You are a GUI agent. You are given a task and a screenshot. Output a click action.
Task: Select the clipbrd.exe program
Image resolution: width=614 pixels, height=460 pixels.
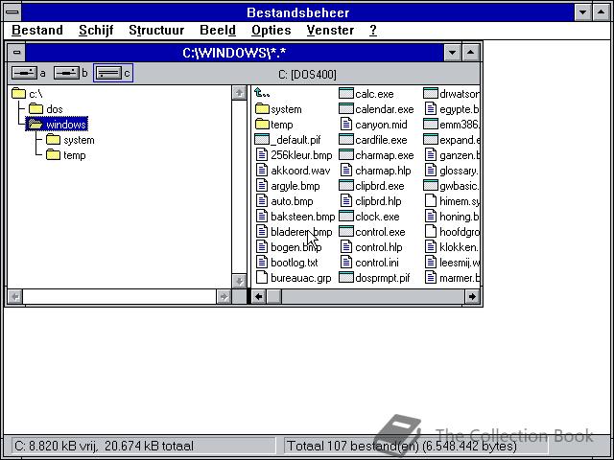click(x=371, y=186)
